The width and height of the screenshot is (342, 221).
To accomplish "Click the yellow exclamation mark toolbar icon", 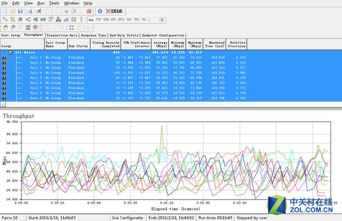I will click(82, 20).
